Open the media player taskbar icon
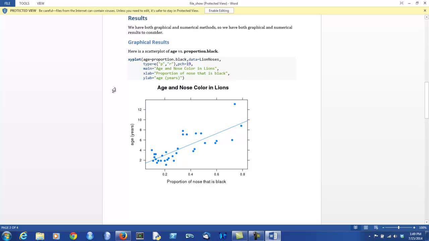This screenshot has width=429, height=241. pos(56,236)
